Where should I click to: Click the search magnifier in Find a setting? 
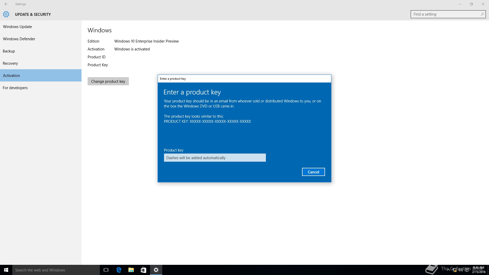point(482,14)
